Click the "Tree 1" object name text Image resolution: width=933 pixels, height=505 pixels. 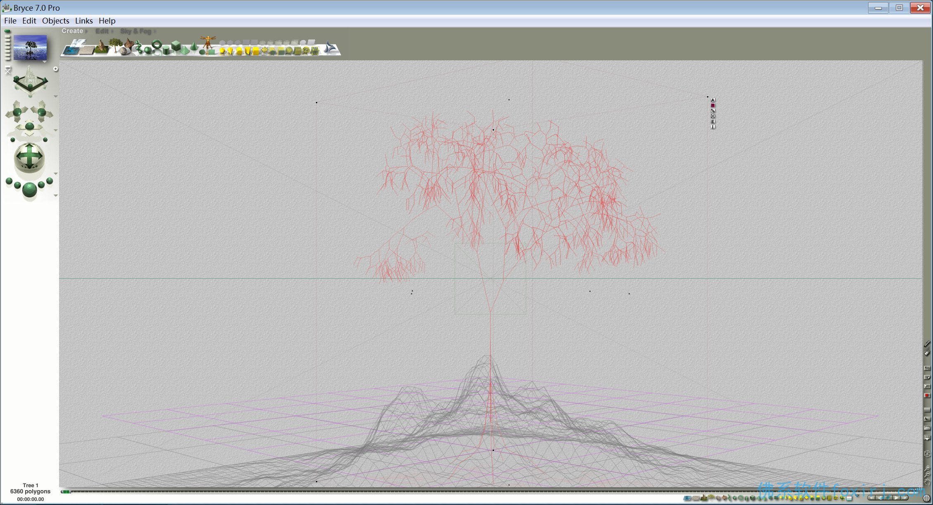coord(31,485)
